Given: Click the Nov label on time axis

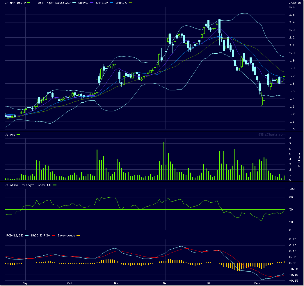Looking at the screenshot, I should click(x=117, y=283).
